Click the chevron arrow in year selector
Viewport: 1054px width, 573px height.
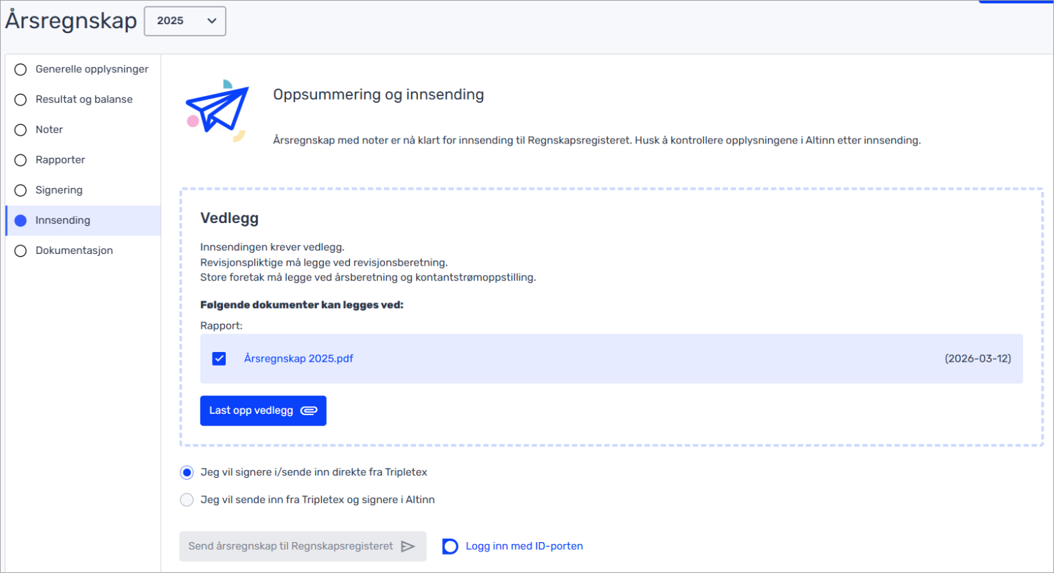pos(212,21)
